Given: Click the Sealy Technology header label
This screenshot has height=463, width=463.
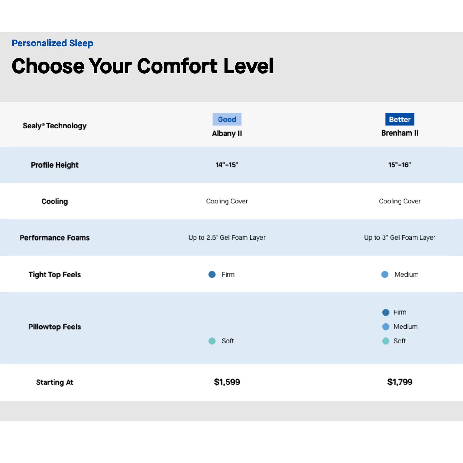Looking at the screenshot, I should tap(54, 126).
